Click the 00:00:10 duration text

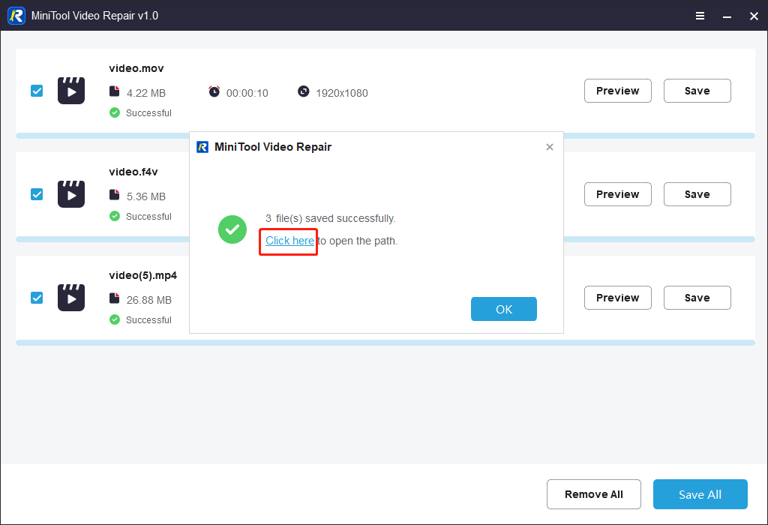pyautogui.click(x=247, y=93)
